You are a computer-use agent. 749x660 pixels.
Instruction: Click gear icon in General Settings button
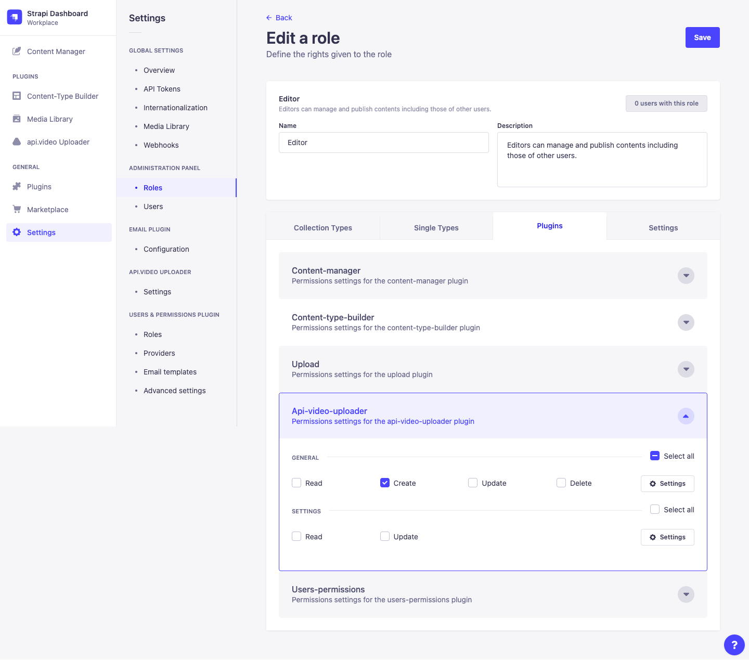pyautogui.click(x=653, y=484)
